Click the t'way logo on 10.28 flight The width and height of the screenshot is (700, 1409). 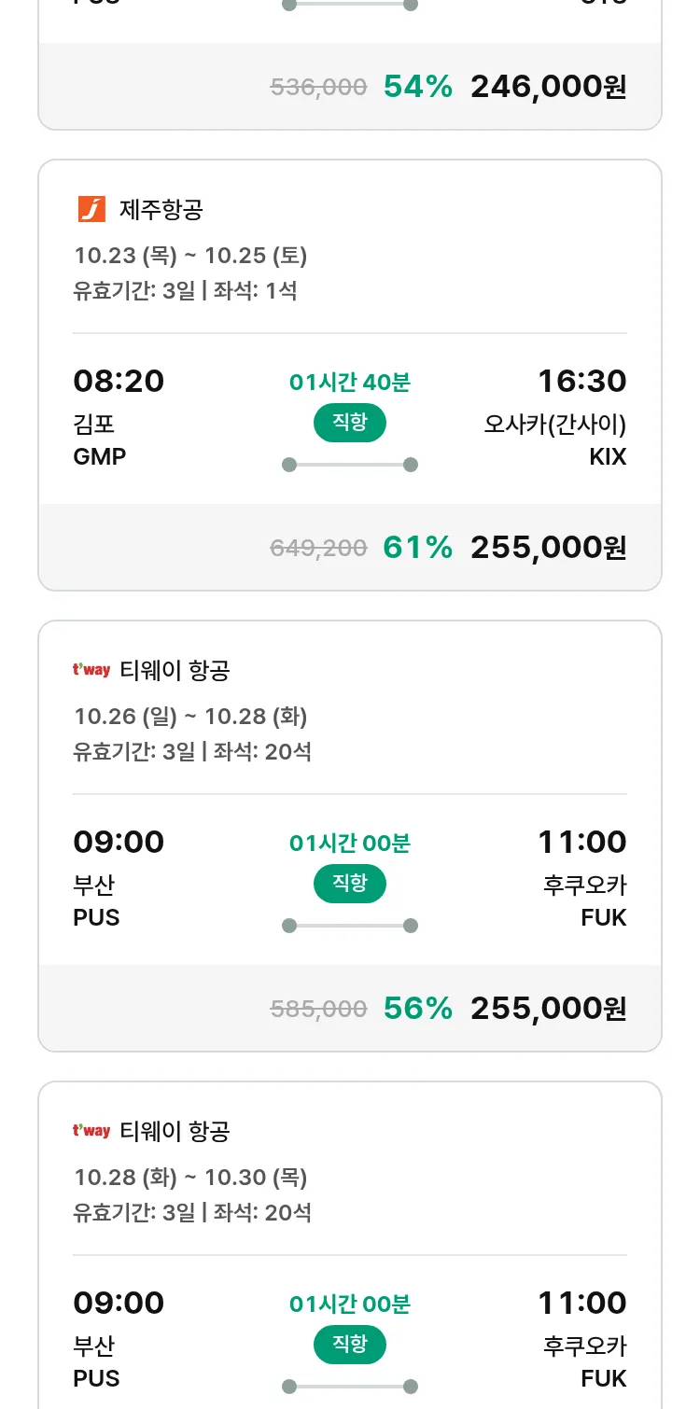point(91,1131)
